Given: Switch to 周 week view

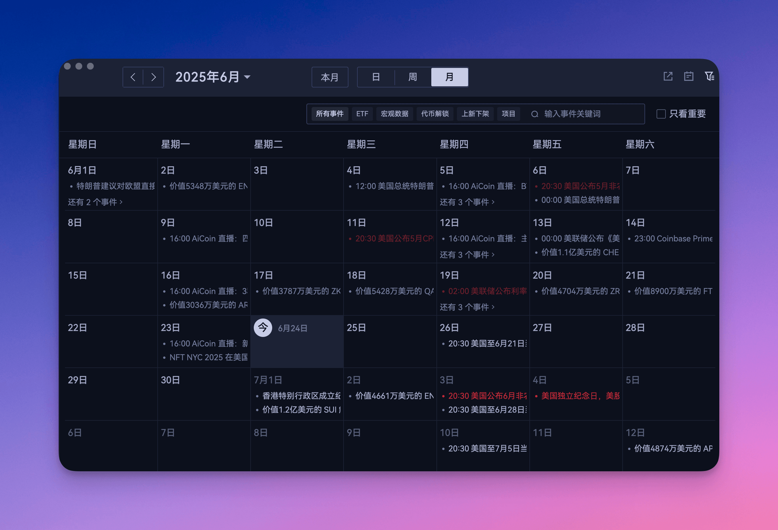Looking at the screenshot, I should click(x=413, y=77).
